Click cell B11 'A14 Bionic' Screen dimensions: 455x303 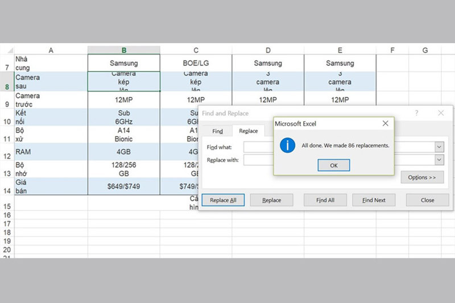(124, 134)
